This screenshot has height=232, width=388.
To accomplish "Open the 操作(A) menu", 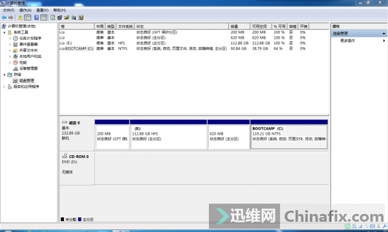I will click(x=25, y=10).
